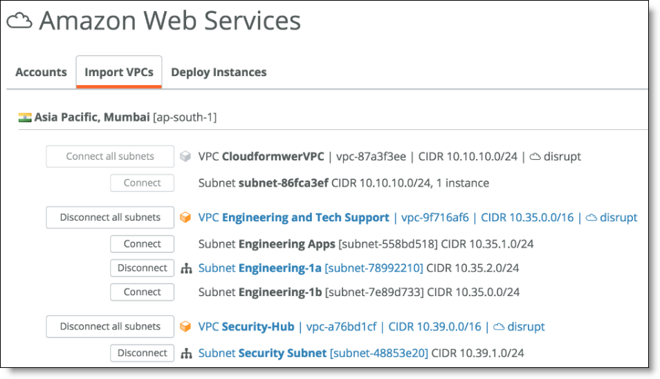Open Subnet Engineering-1a link
The image size is (660, 379).
tap(311, 268)
